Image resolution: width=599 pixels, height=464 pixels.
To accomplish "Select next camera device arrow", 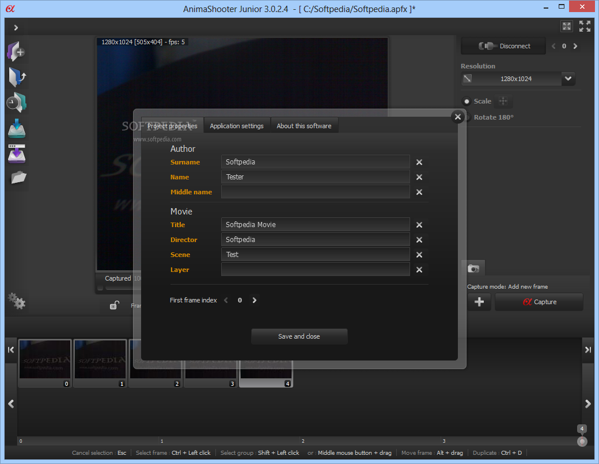I will (575, 46).
